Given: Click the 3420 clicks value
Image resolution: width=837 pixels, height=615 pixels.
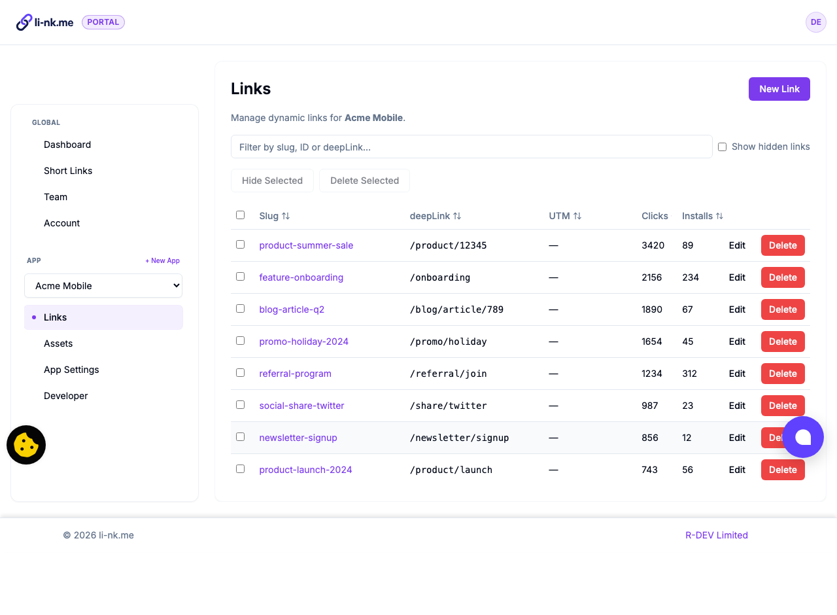Looking at the screenshot, I should pyautogui.click(x=653, y=245).
